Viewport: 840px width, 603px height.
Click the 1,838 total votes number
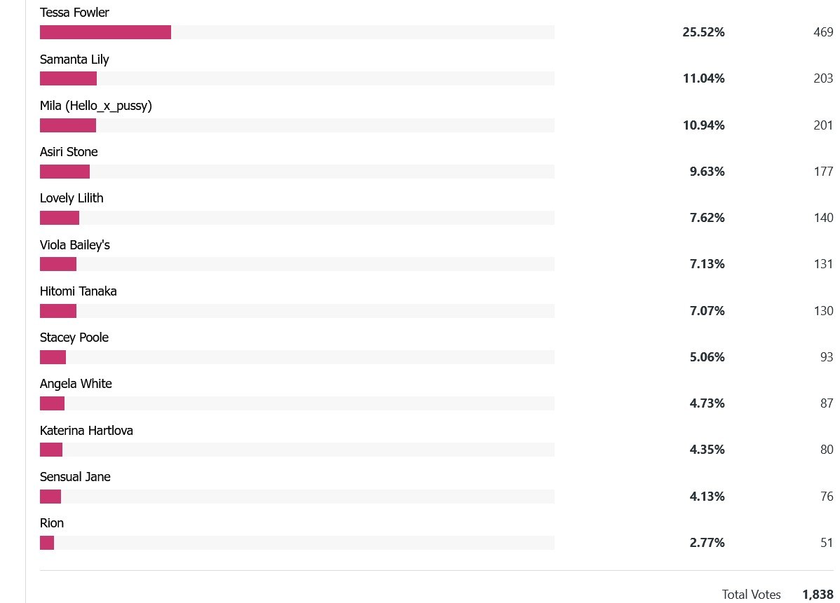coord(818,595)
